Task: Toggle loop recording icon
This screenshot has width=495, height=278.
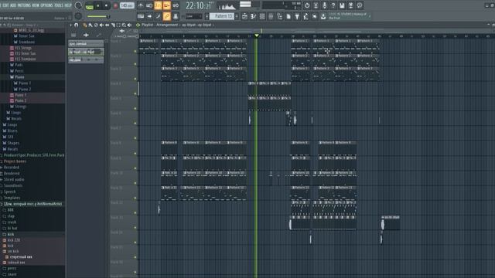Action: 176,5
